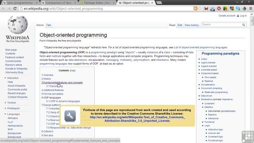
Task: Click the magnifier search icon in Wikipedia search
Action: point(244,25)
